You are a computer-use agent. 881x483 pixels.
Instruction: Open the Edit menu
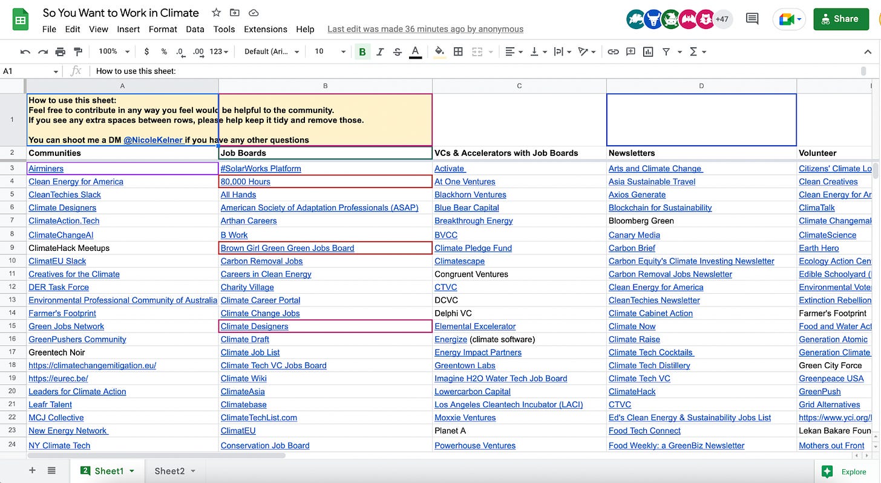coord(73,29)
